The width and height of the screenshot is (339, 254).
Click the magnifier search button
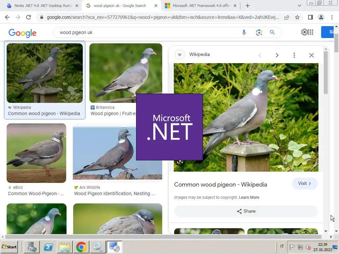point(272,32)
